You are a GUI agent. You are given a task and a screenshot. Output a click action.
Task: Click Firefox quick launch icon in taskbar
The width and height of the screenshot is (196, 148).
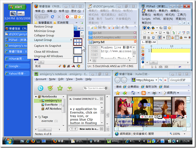click(33, 141)
